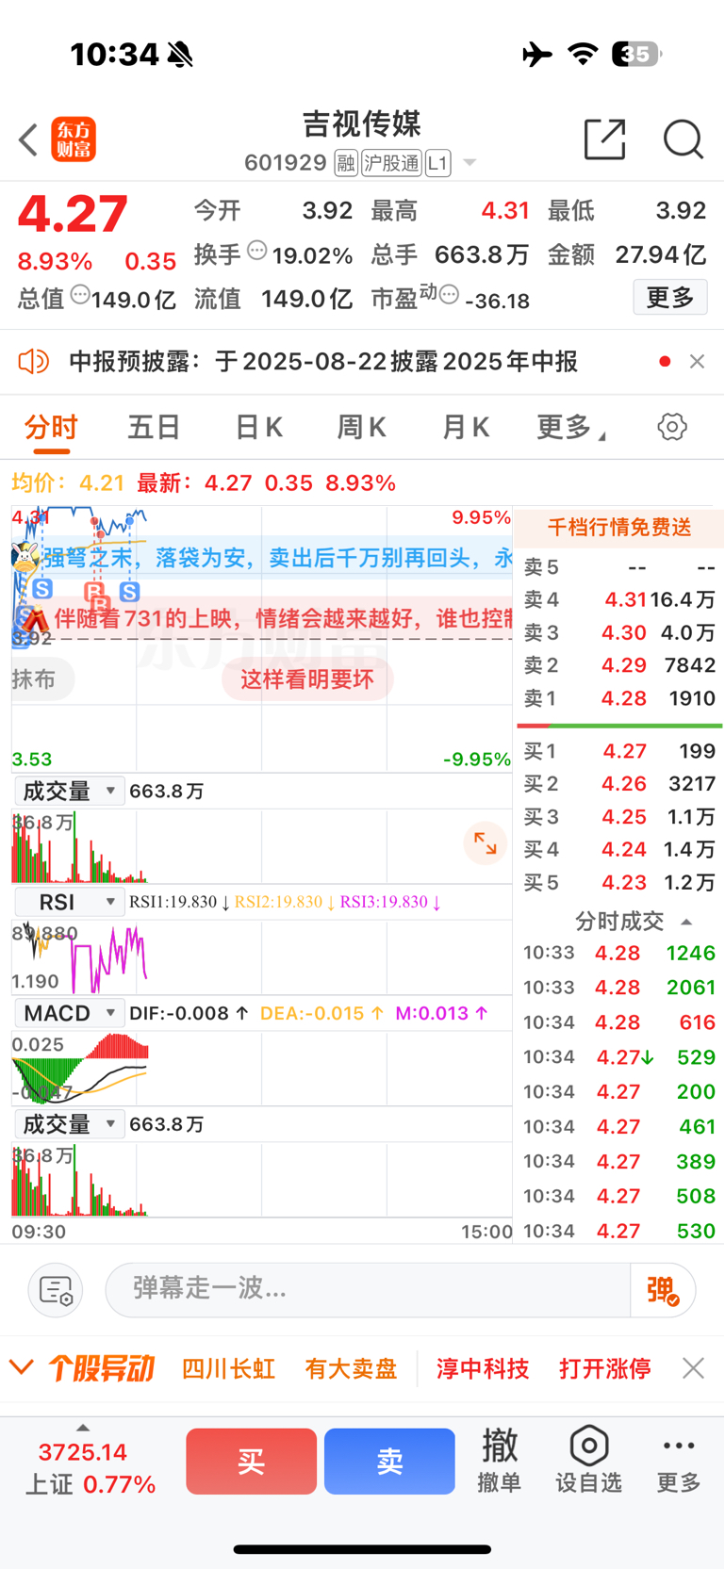Tap the 卖4 4.31 order row
The width and height of the screenshot is (725, 1569).
(619, 599)
